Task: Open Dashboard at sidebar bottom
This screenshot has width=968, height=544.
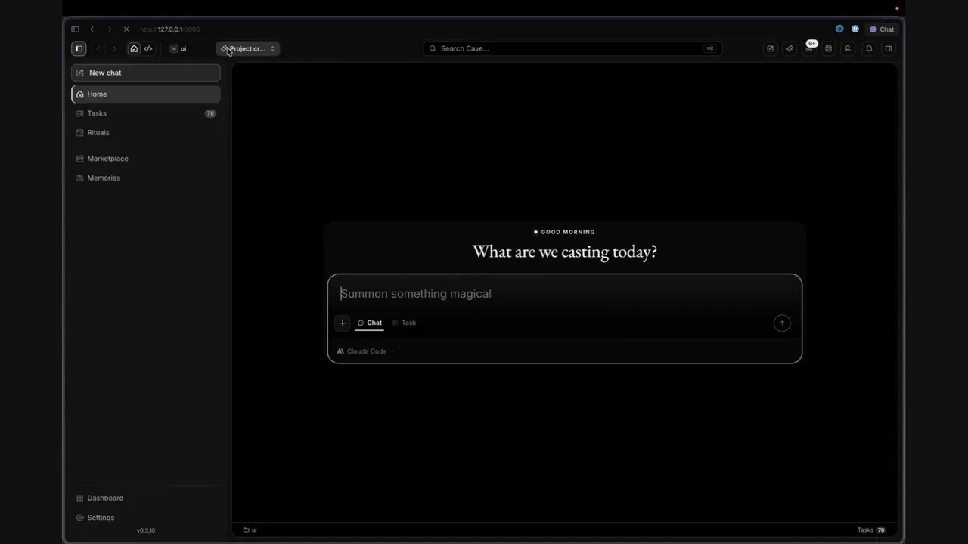Action: tap(146, 498)
